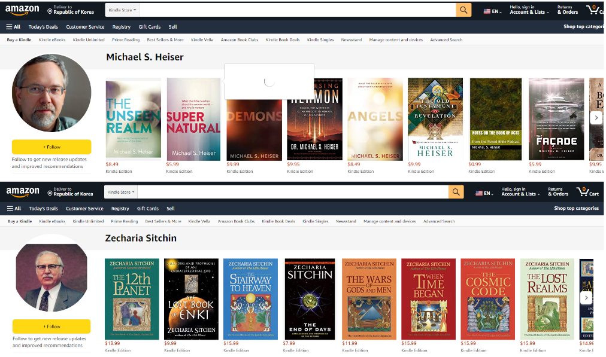Click the $0.99 price under Notes on Acts

[x=475, y=164]
